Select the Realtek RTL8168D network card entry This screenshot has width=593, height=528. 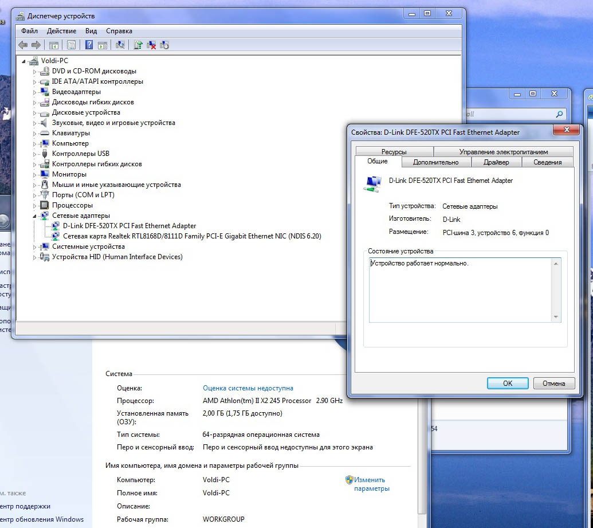(x=192, y=236)
